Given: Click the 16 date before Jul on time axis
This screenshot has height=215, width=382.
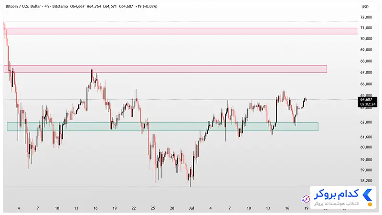Looking at the screenshot, I should click(x=95, y=208).
